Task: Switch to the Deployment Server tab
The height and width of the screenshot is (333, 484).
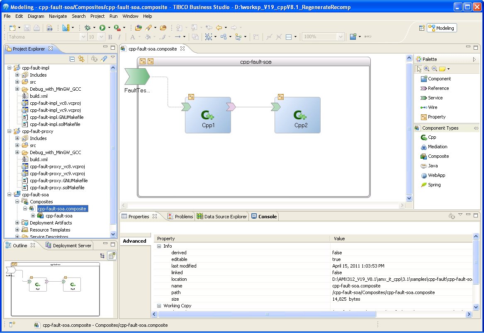Action: coord(68,246)
